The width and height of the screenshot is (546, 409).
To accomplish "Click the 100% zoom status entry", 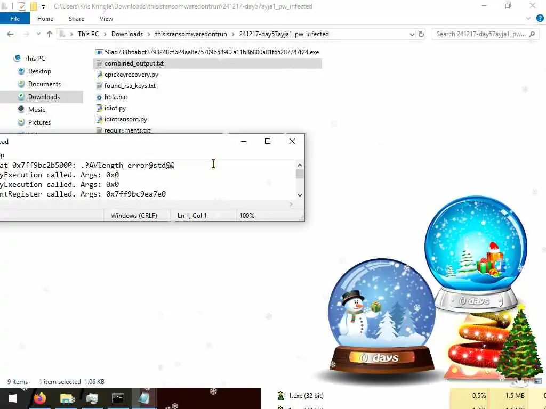I will (x=247, y=216).
